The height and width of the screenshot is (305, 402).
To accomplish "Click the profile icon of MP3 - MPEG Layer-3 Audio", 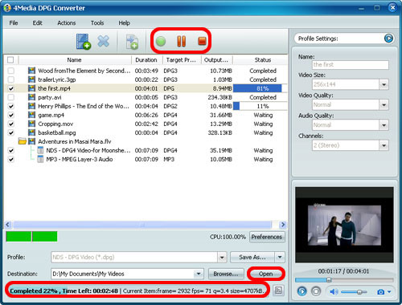I will [x=40, y=159].
